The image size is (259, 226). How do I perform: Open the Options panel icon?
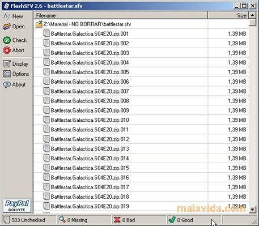pos(7,74)
